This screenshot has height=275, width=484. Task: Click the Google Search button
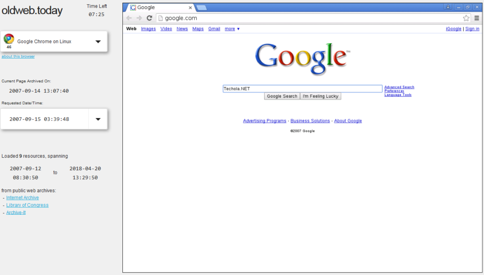pyautogui.click(x=282, y=96)
